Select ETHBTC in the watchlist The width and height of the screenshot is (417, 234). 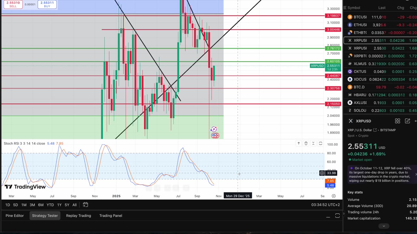pyautogui.click(x=380, y=32)
